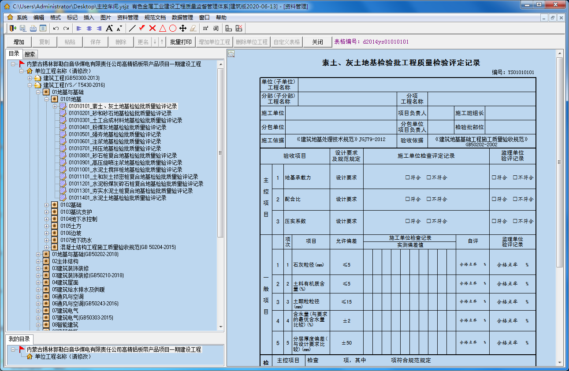
Task: Check the monitoring unit 符合 checkbox for 压实系数
Action: click(x=494, y=222)
